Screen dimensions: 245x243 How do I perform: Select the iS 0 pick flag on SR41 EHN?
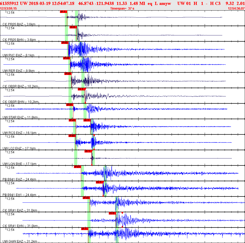click(112, 213)
